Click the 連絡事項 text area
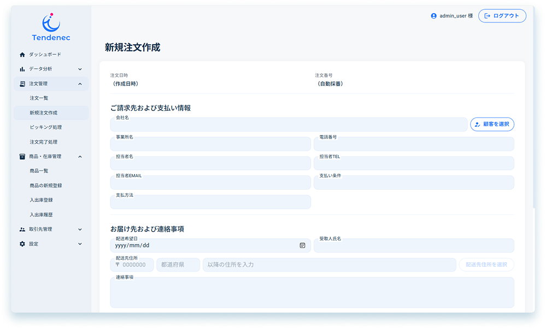The height and width of the screenshot is (329, 546). [312, 293]
